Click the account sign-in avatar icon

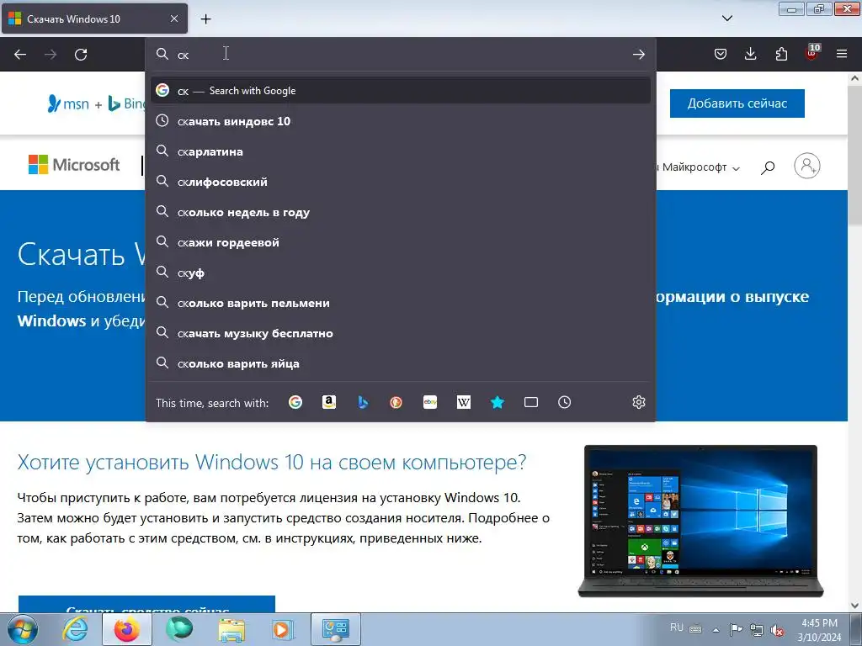tap(806, 166)
